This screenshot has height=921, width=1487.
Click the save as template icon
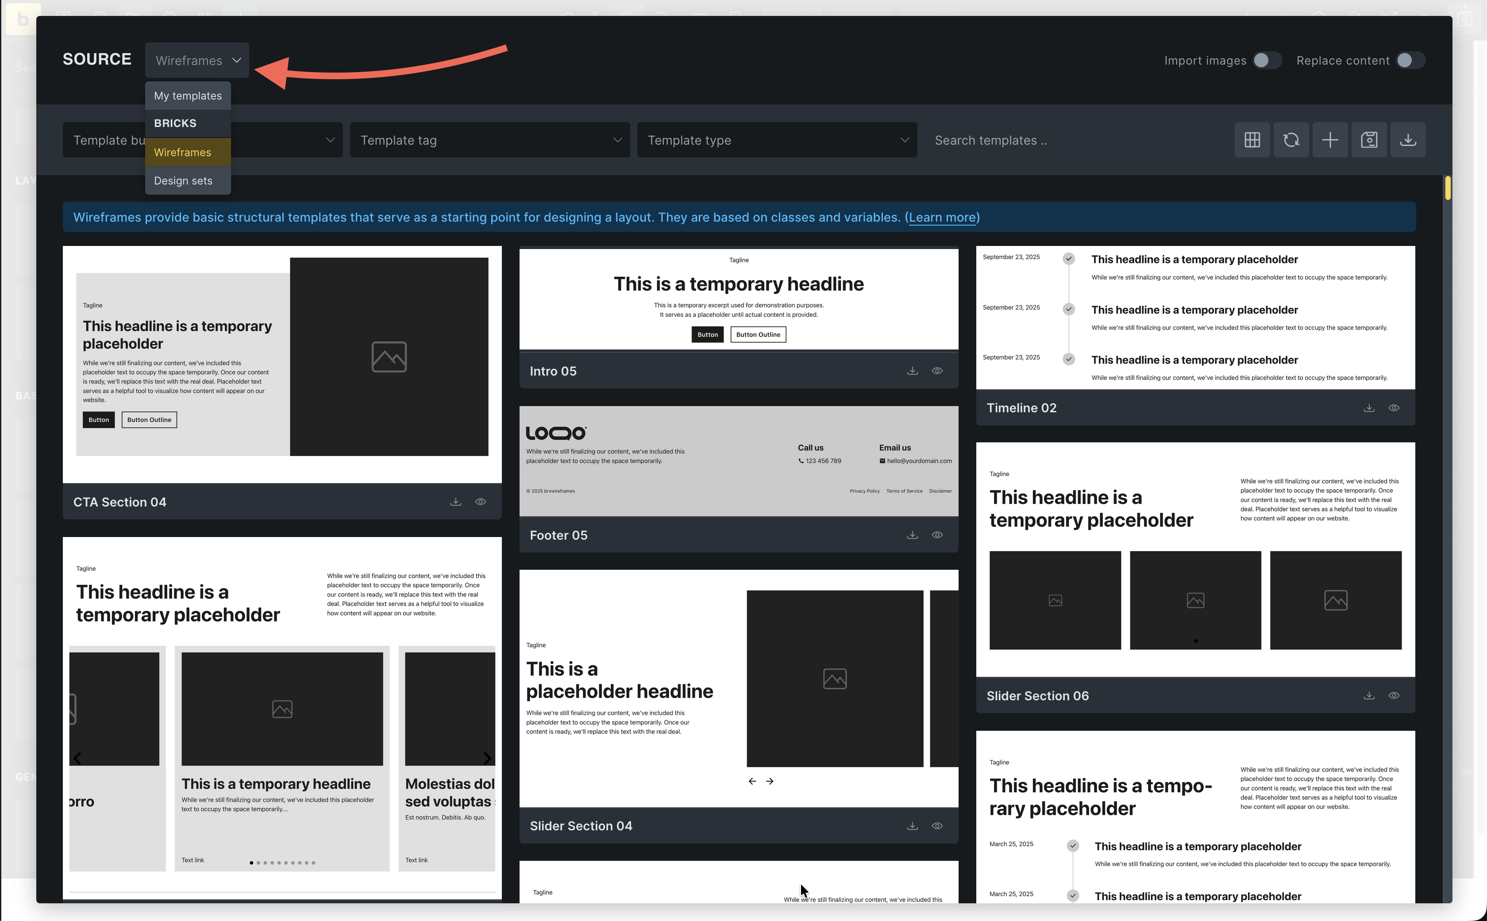pyautogui.click(x=1369, y=140)
